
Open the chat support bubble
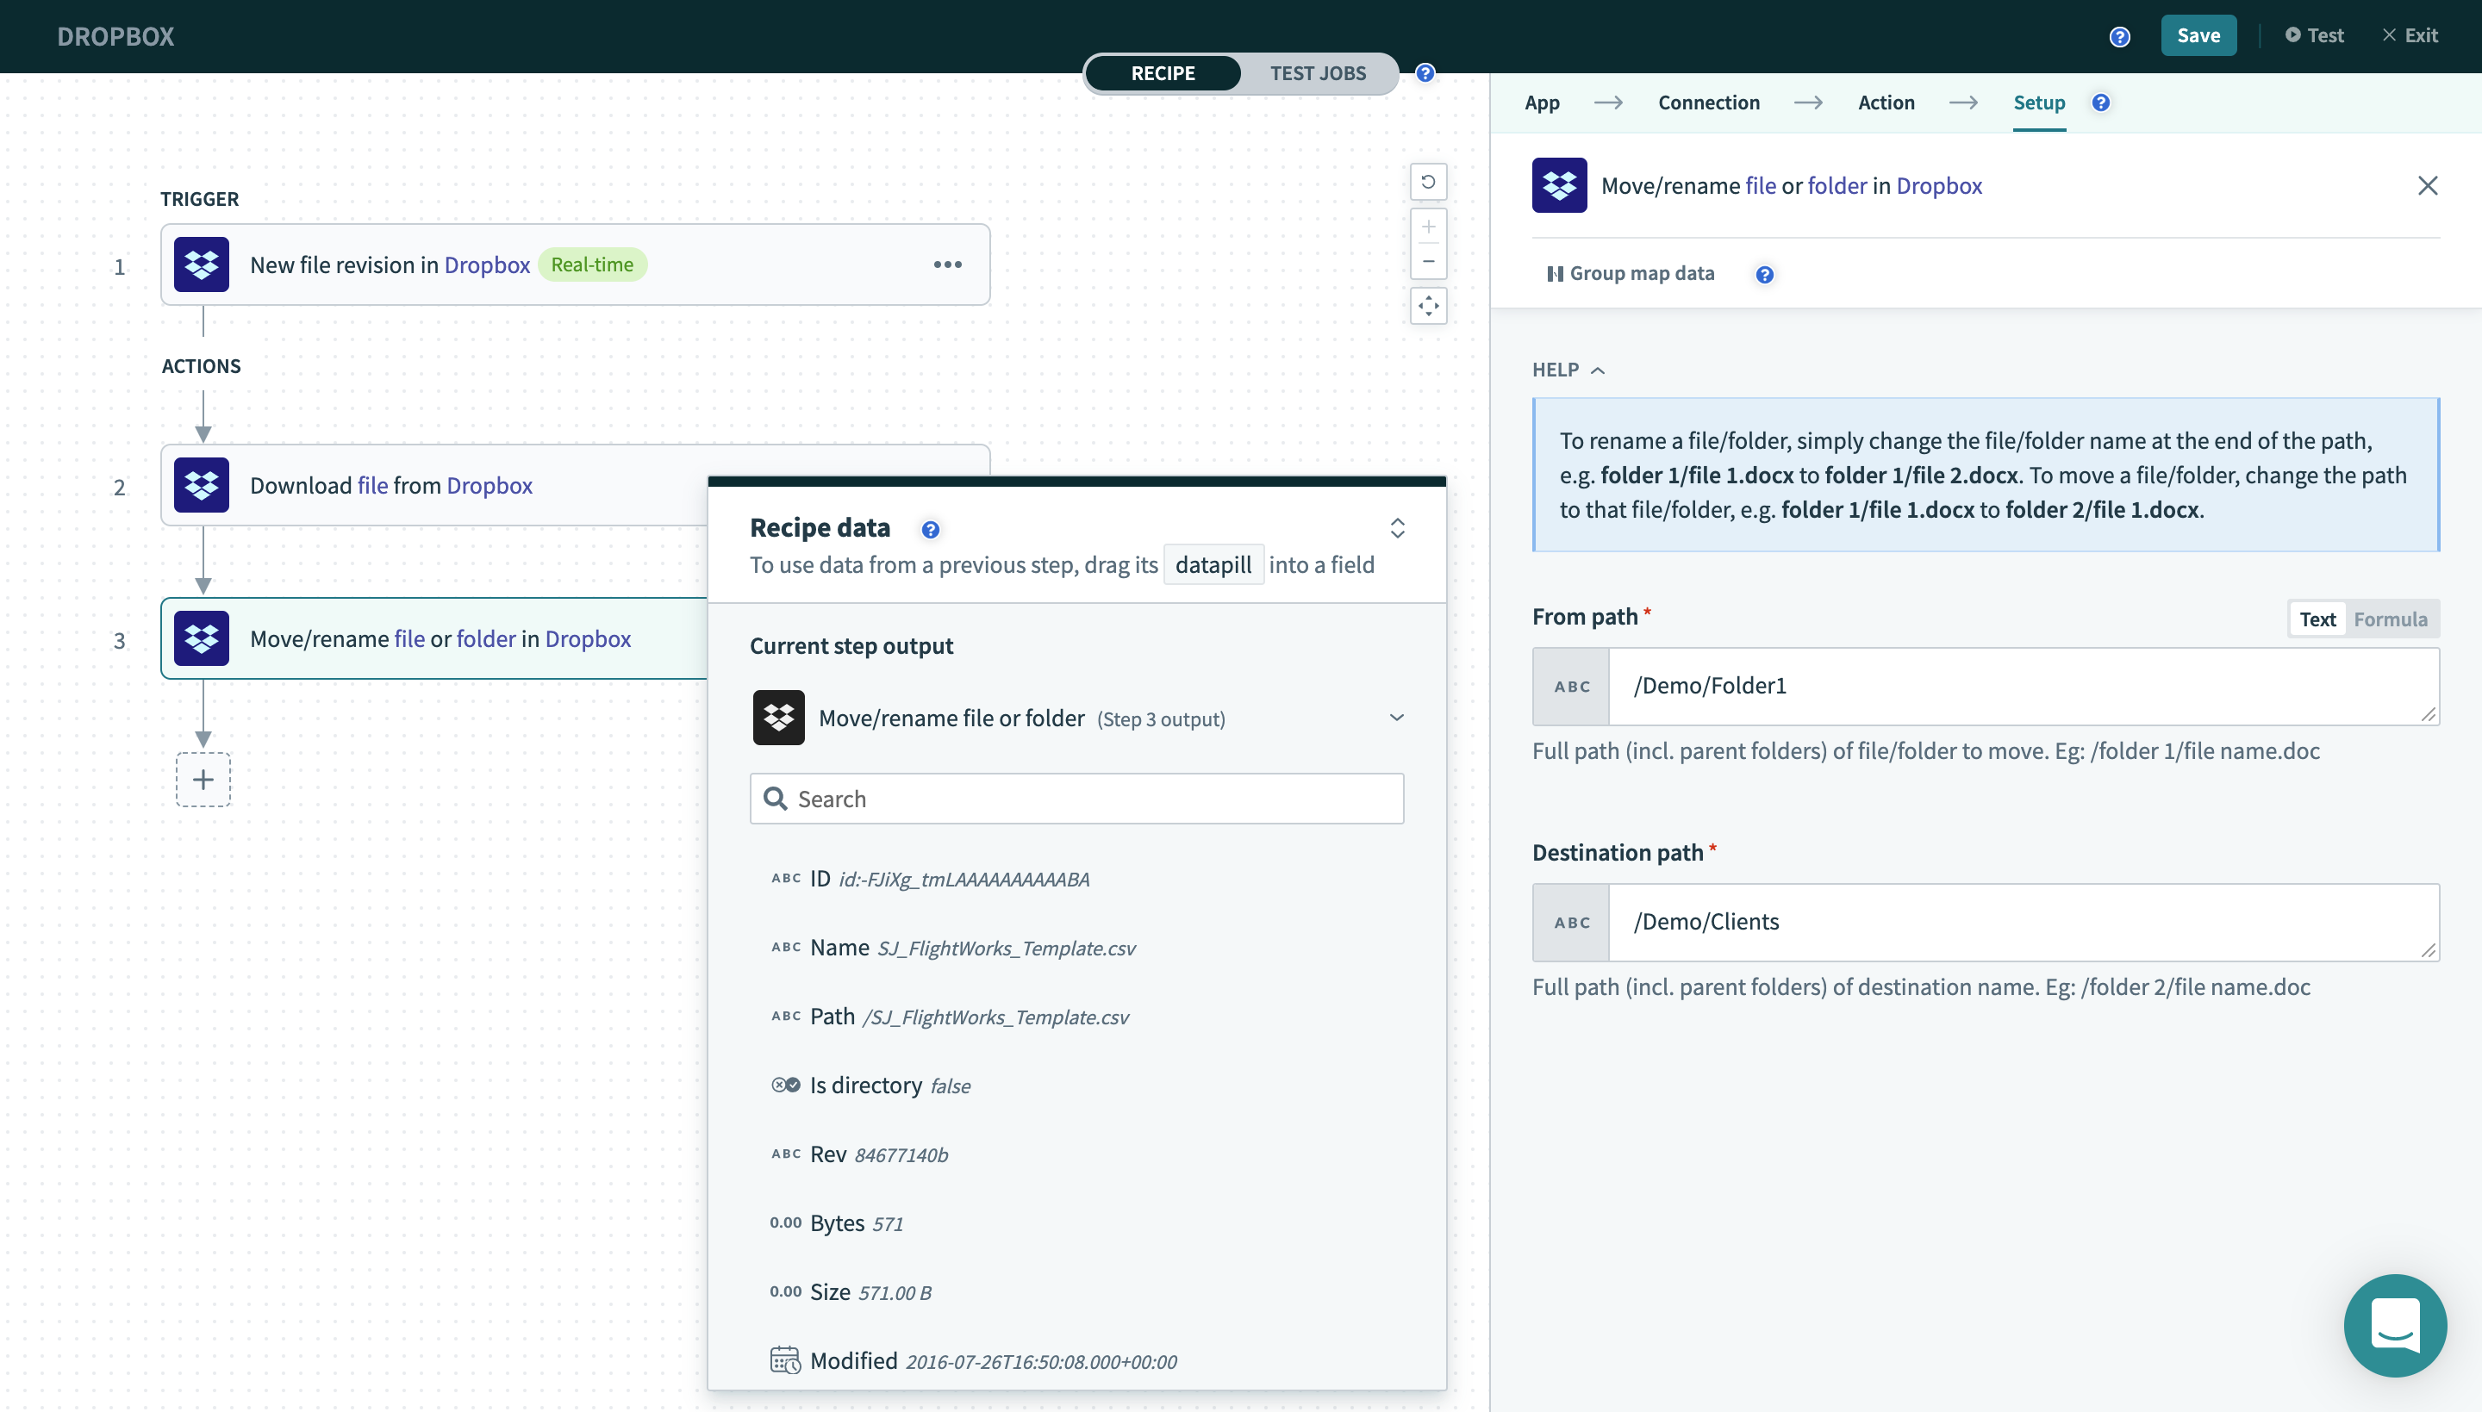click(2394, 1325)
